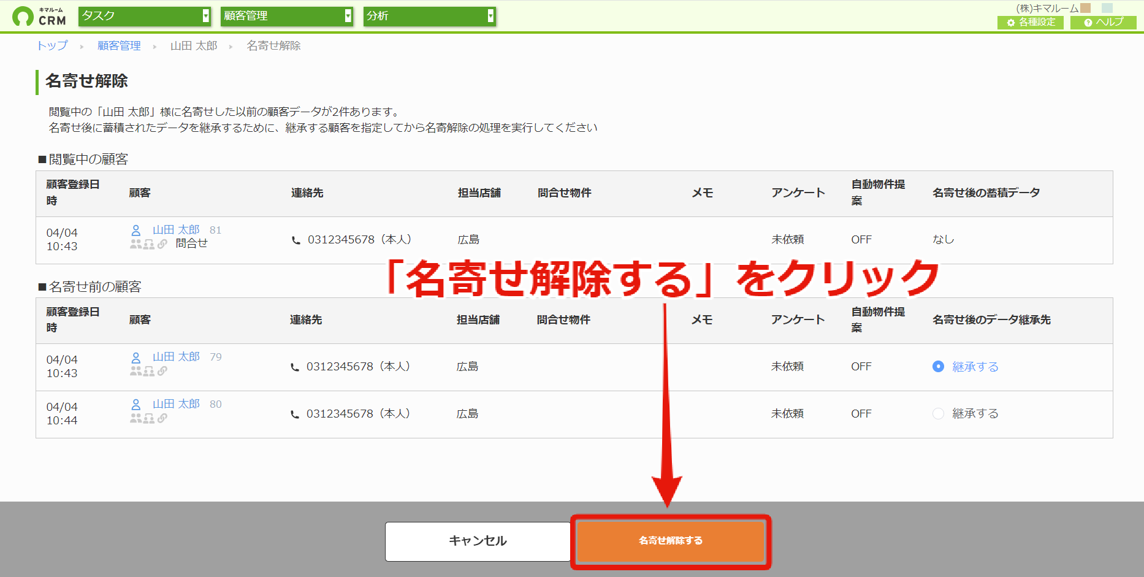
Task: Click the 04/04 10:44 registration date
Action: pos(62,413)
